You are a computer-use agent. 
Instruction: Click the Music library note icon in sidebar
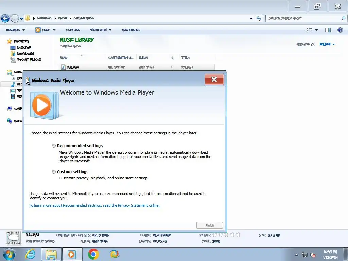pos(13,84)
